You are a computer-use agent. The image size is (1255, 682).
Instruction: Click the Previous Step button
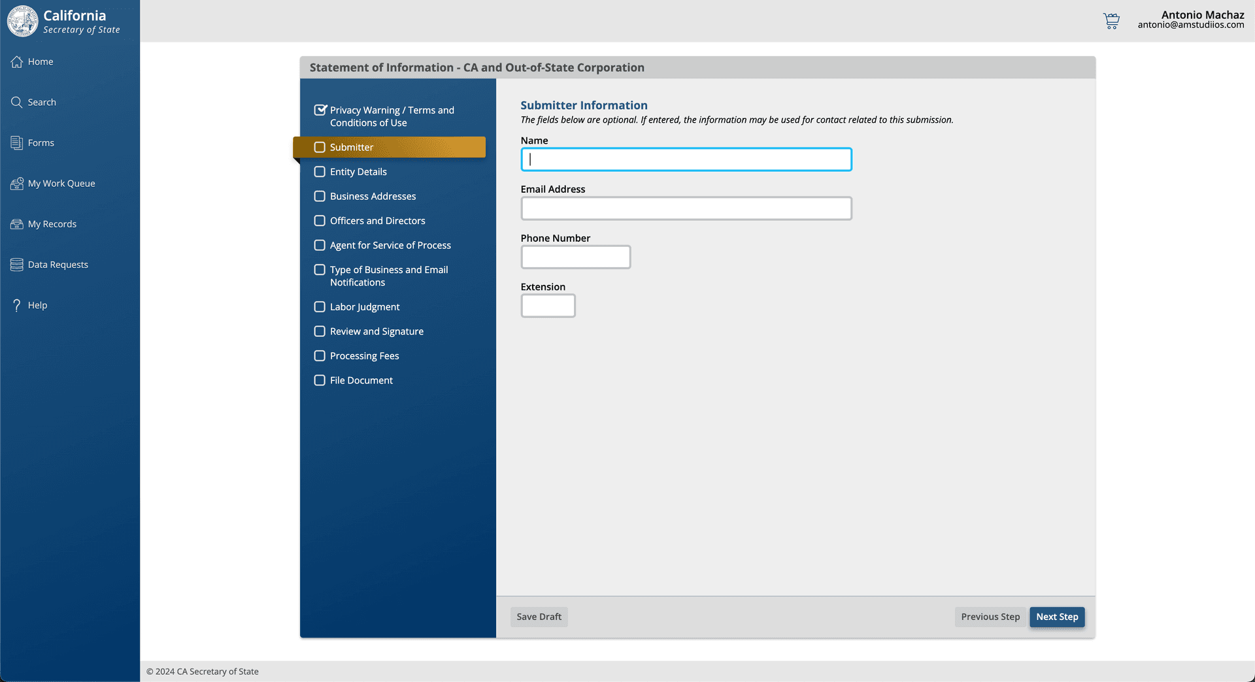click(990, 617)
